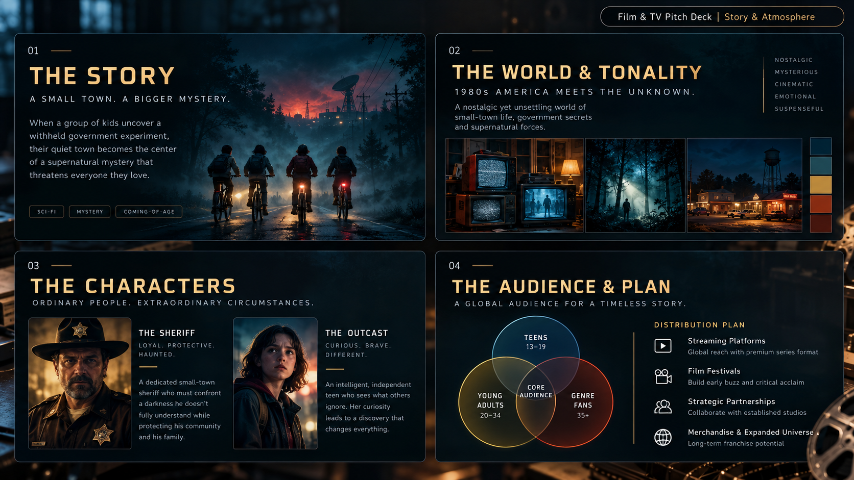Screen dimensions: 854x480
Task: Click "Film & TV Pitch Deck" header label
Action: pyautogui.click(x=665, y=17)
